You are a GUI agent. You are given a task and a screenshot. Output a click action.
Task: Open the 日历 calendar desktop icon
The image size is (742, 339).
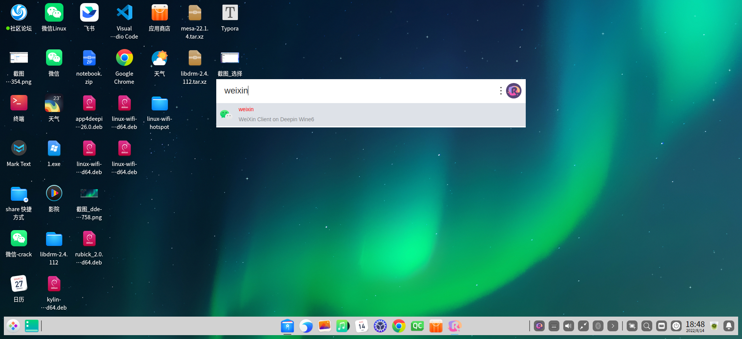coord(19,289)
